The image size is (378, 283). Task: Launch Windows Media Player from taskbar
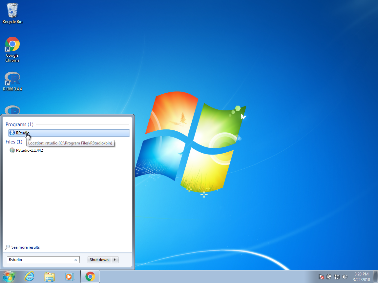tap(70, 277)
